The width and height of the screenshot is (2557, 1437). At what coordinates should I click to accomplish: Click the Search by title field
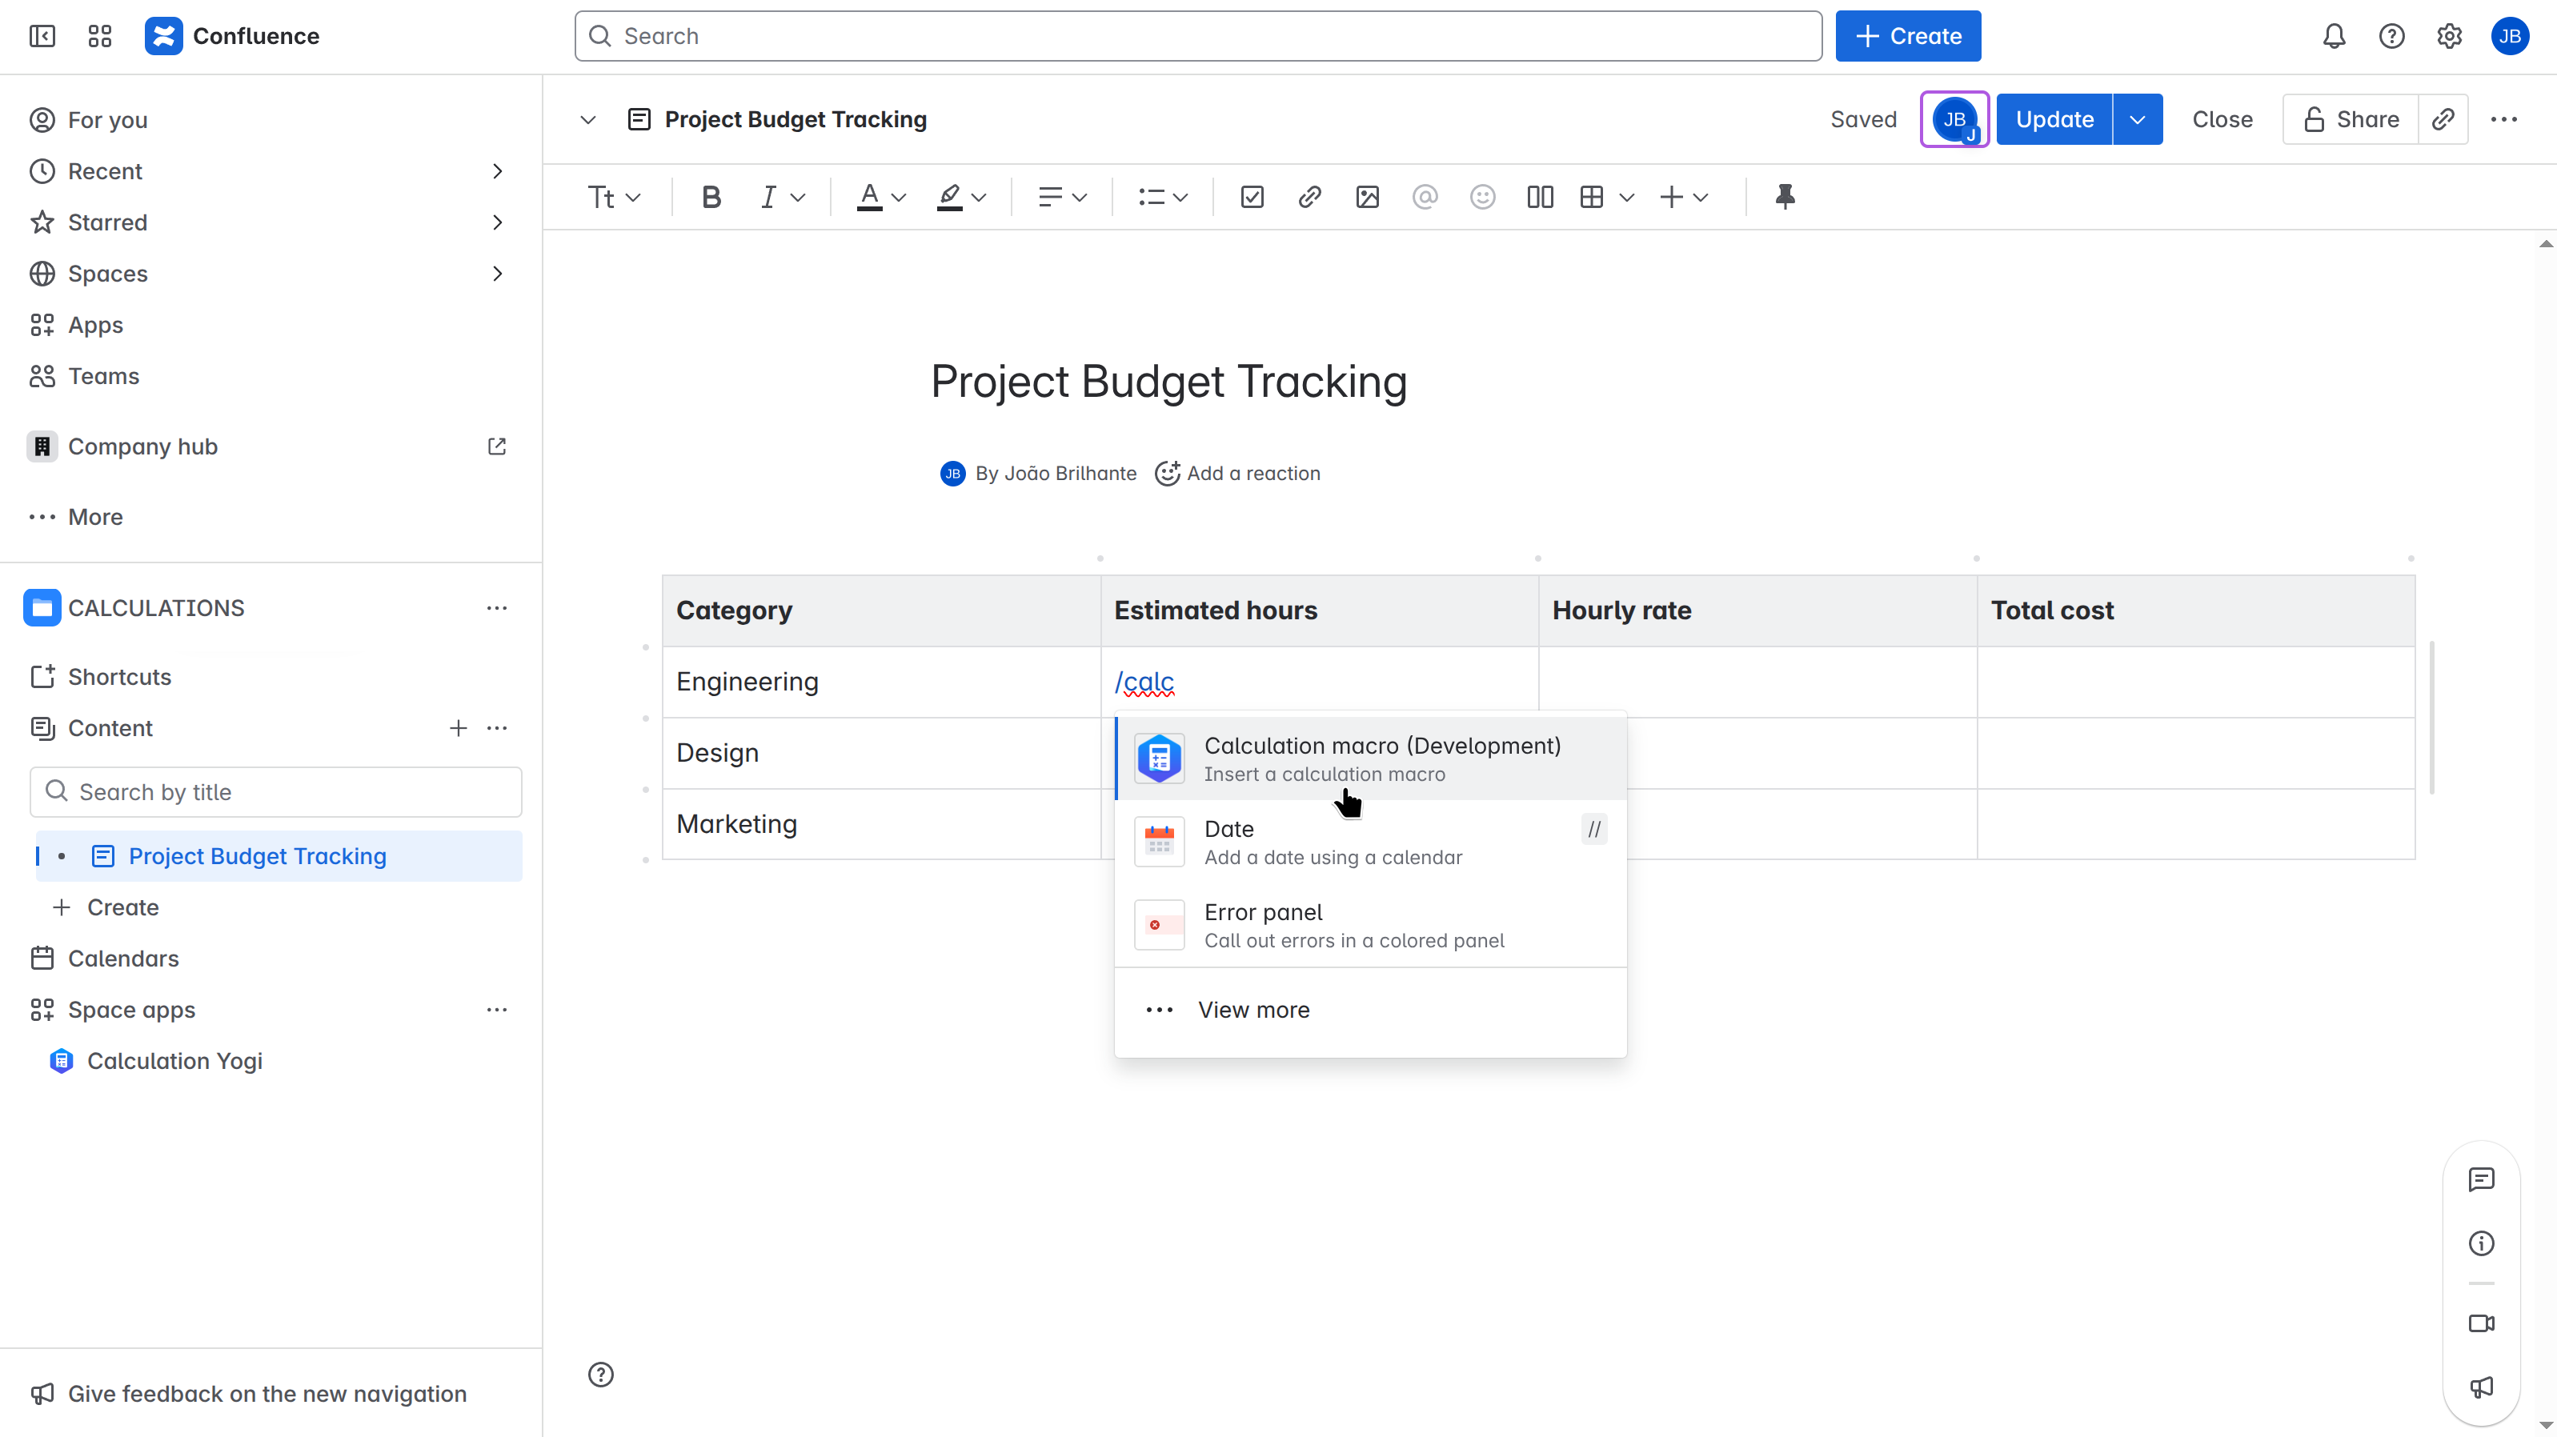276,792
